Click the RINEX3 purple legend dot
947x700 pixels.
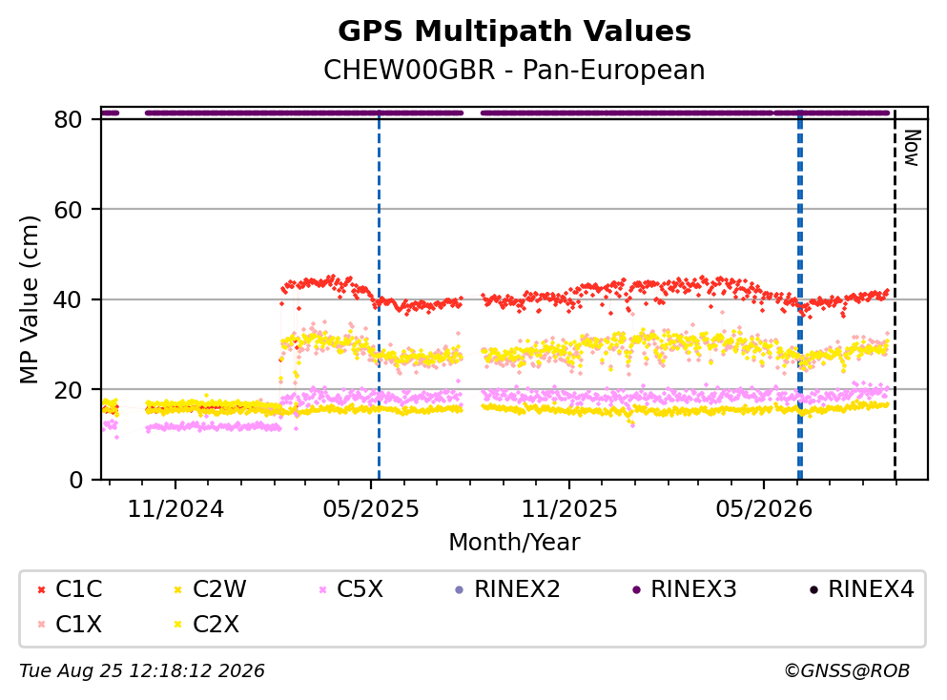636,589
